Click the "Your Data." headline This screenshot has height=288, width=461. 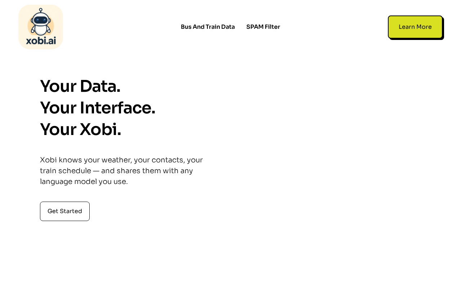[x=80, y=86]
